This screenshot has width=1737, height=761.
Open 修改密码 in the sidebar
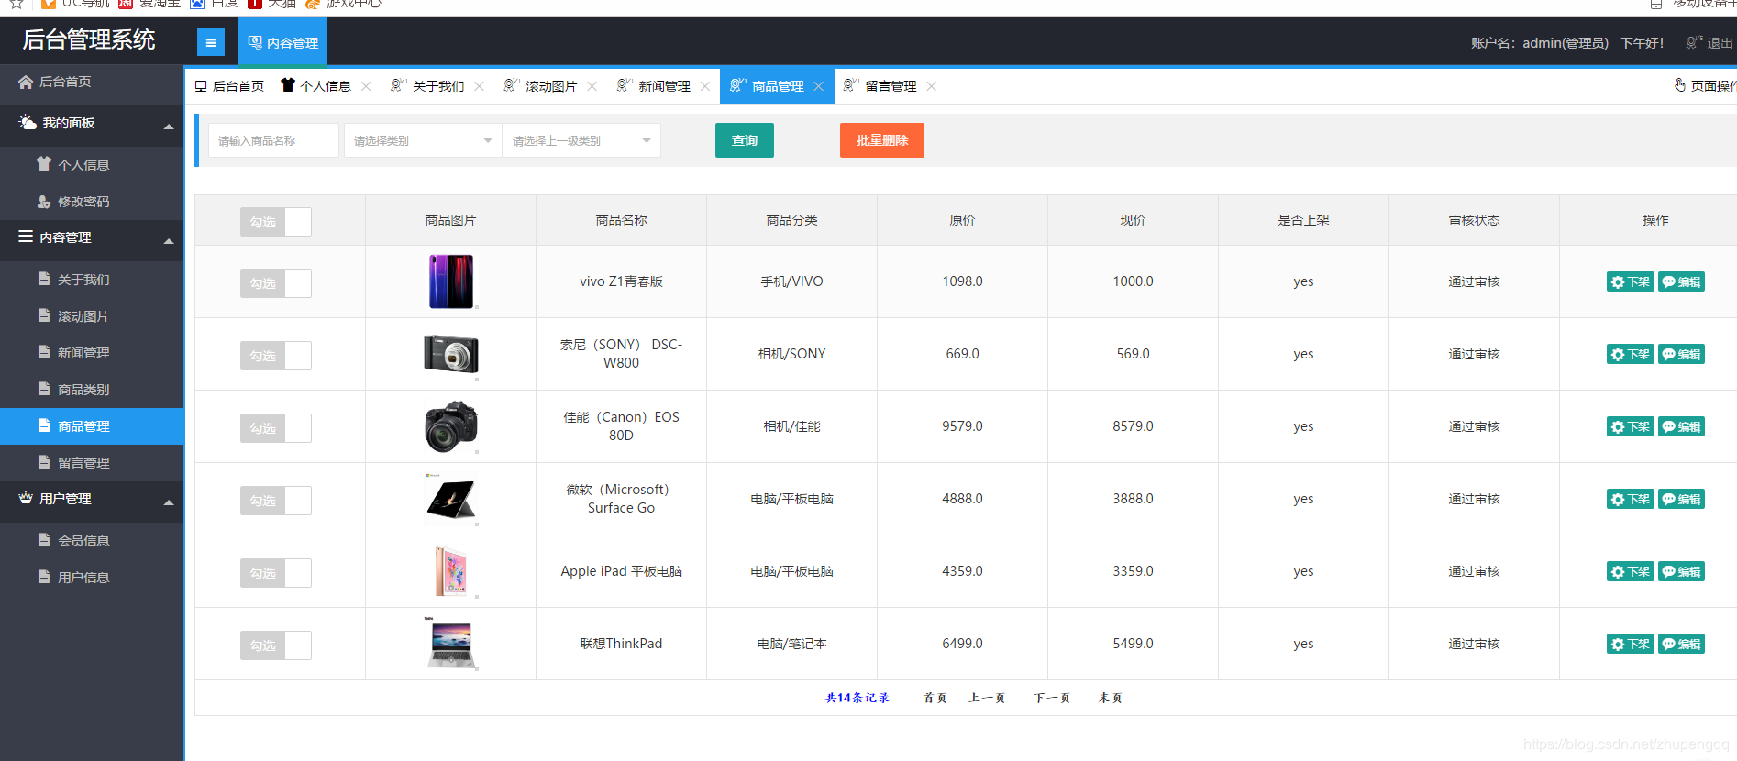[x=83, y=202]
